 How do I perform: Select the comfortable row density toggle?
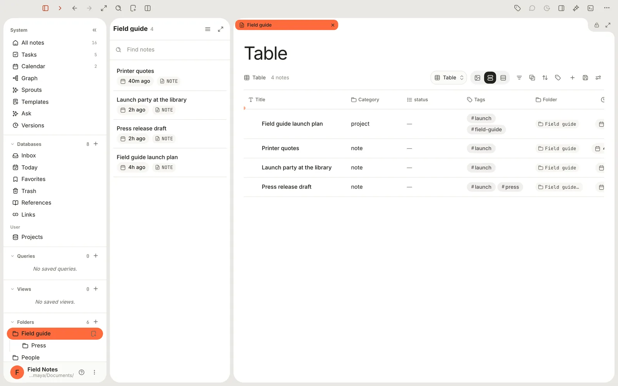(x=490, y=78)
